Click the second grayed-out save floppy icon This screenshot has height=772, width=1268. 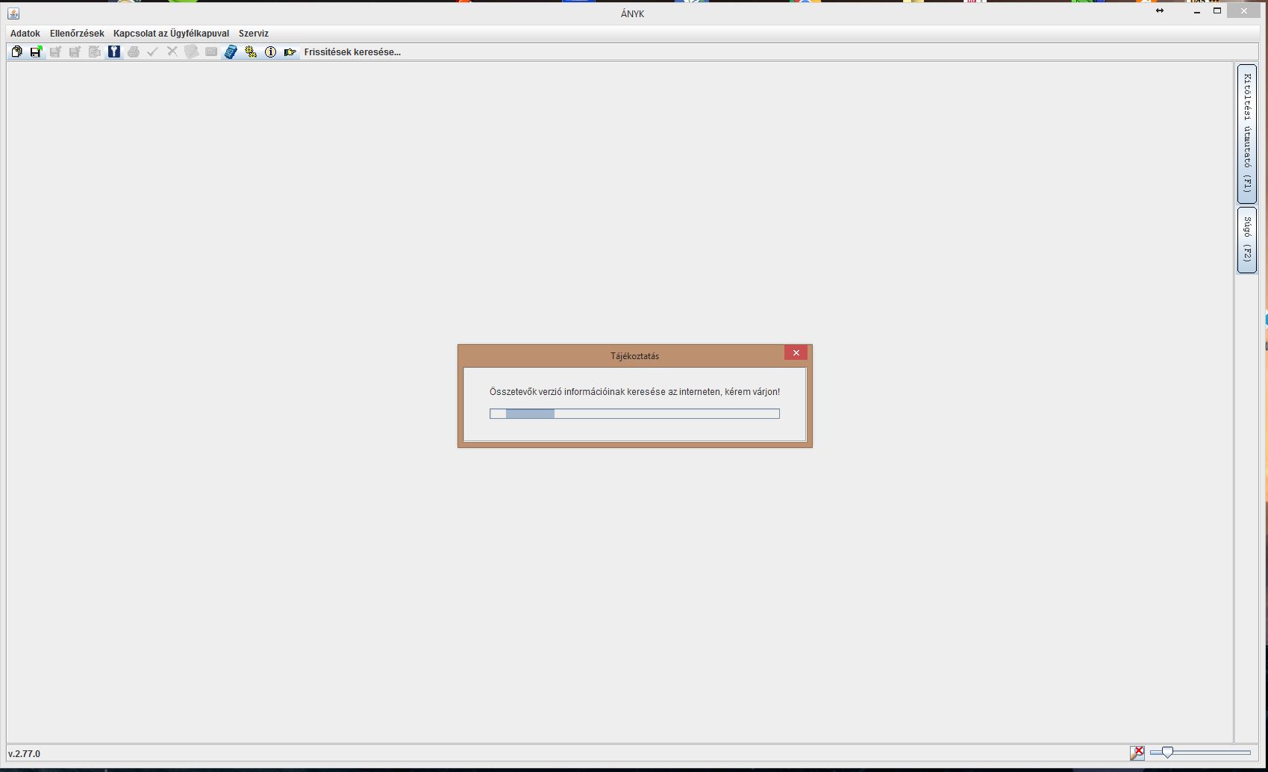click(75, 52)
